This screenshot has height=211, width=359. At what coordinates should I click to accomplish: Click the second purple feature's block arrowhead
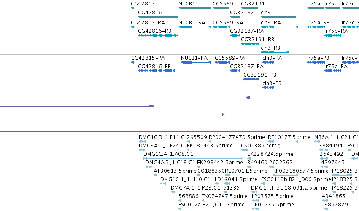tap(151, 106)
